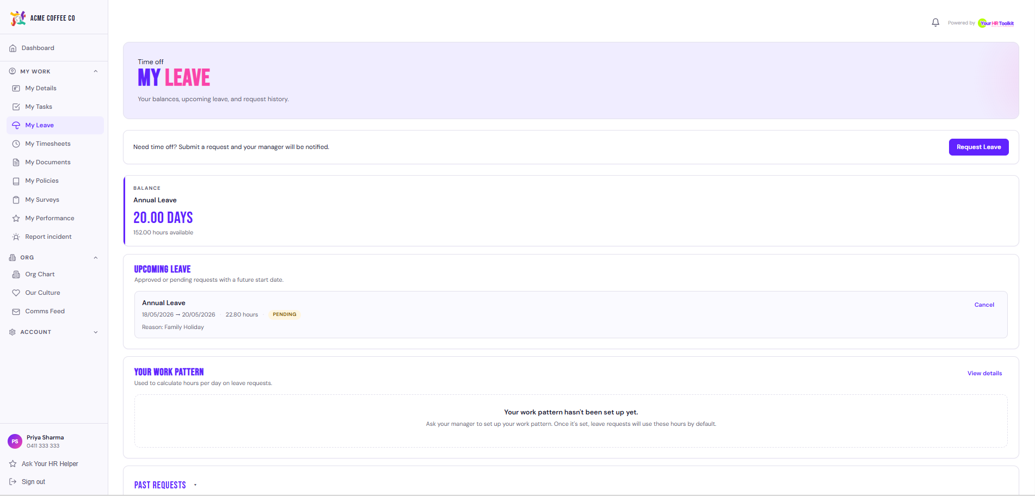This screenshot has width=1035, height=496.
Task: Click the PENDING status badge
Action: [x=285, y=315]
